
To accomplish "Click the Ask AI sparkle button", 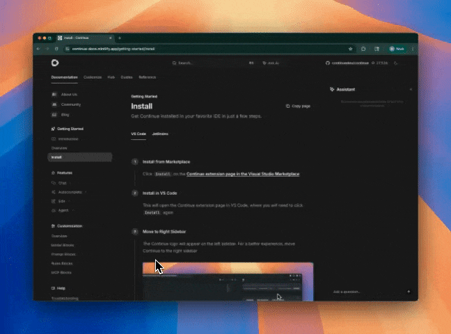I will point(271,63).
